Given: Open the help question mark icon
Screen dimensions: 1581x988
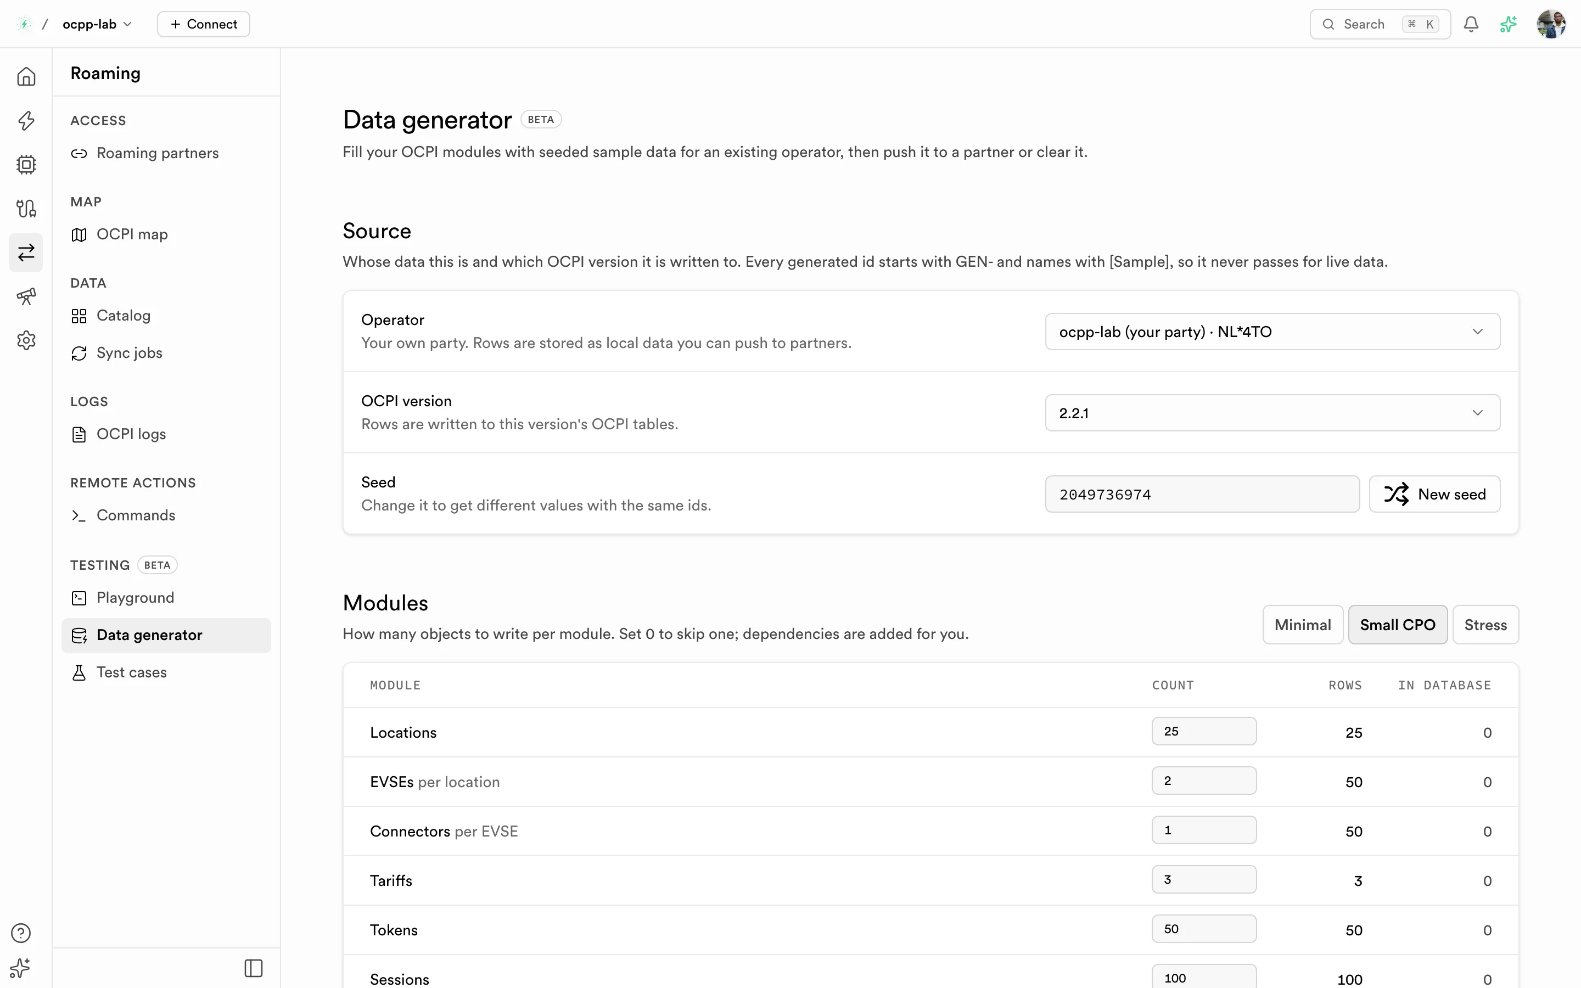Looking at the screenshot, I should 21,933.
